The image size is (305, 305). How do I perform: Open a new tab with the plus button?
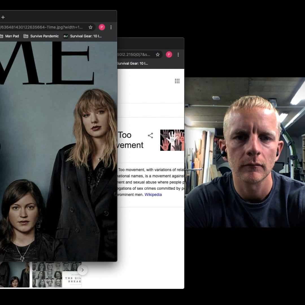coord(3,17)
